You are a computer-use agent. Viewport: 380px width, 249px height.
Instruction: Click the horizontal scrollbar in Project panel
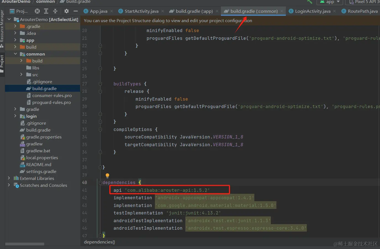coord(25,244)
